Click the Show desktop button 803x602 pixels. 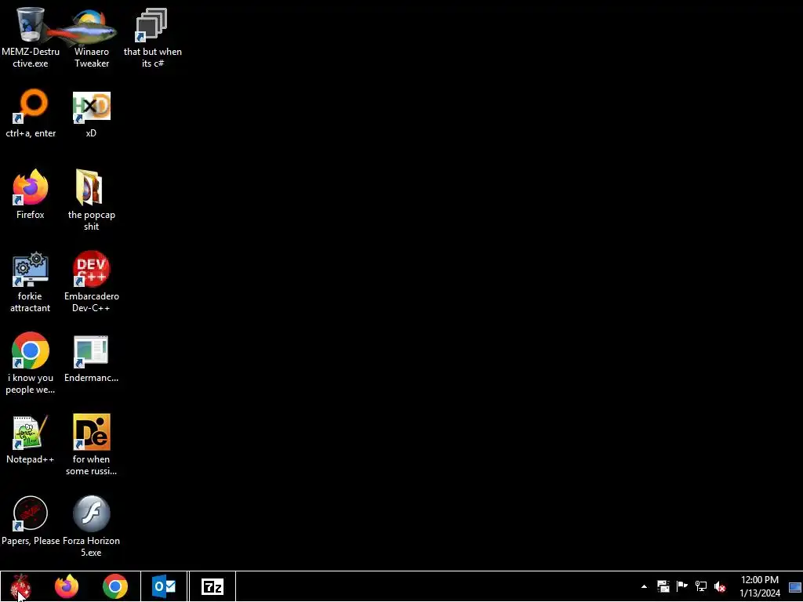tap(795, 586)
